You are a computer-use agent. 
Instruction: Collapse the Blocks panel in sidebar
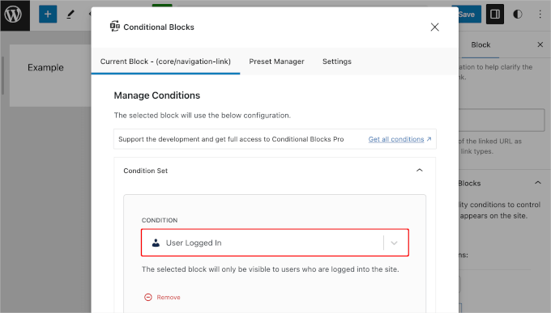pos(538,183)
